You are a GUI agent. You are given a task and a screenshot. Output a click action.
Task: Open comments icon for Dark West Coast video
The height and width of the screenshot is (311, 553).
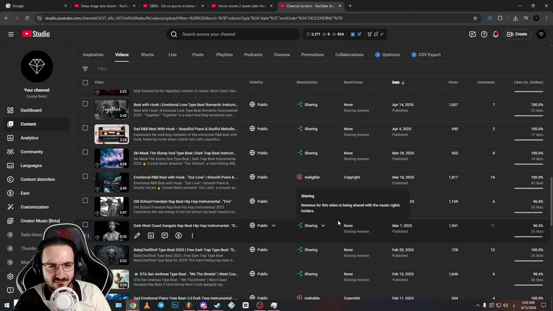coord(165,235)
